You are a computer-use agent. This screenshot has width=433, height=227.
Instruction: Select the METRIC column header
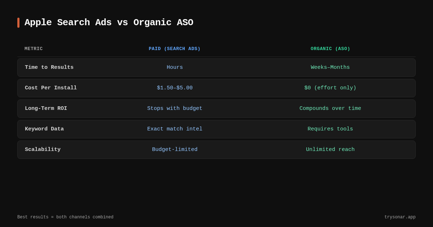click(x=34, y=49)
